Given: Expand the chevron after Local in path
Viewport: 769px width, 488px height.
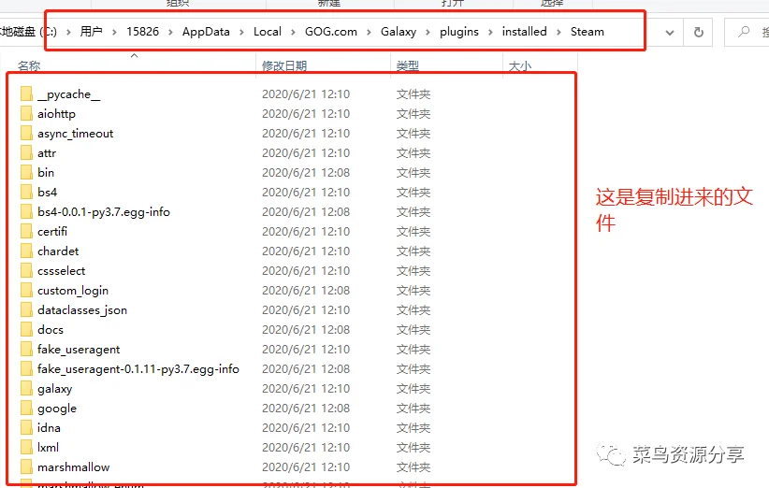Looking at the screenshot, I should [293, 32].
